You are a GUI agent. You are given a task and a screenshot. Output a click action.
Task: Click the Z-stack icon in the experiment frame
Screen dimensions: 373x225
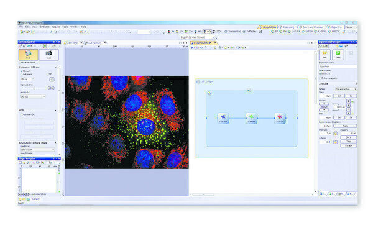tap(198, 82)
